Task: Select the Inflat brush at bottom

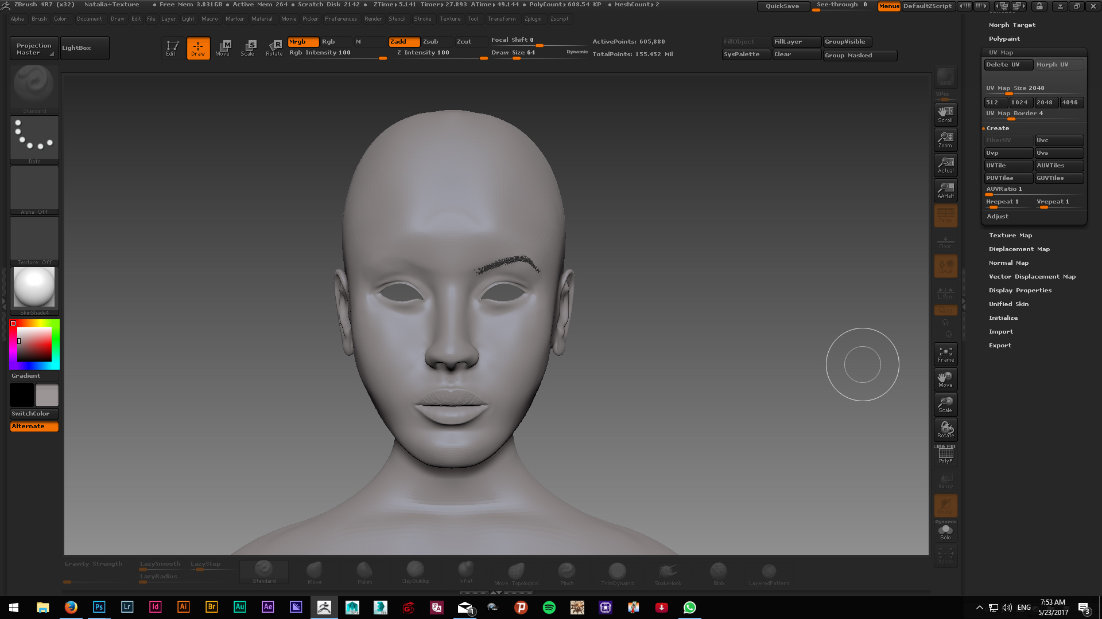Action: (465, 573)
